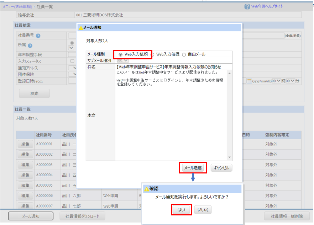
Task: Open the minute 00 dropdown
Action: coord(291,81)
